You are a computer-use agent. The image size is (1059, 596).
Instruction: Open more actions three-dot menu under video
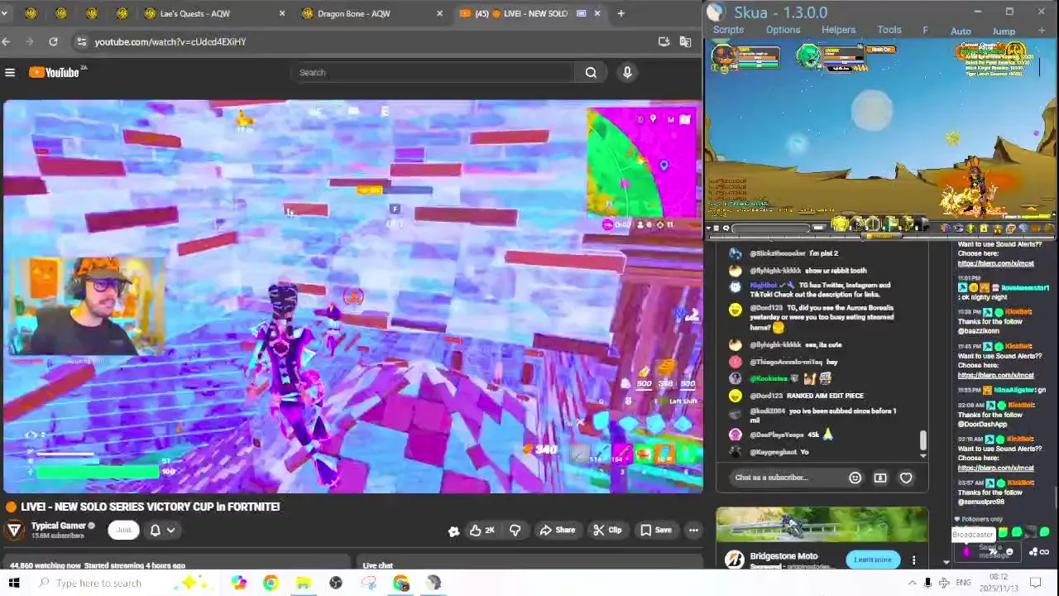[x=693, y=530]
